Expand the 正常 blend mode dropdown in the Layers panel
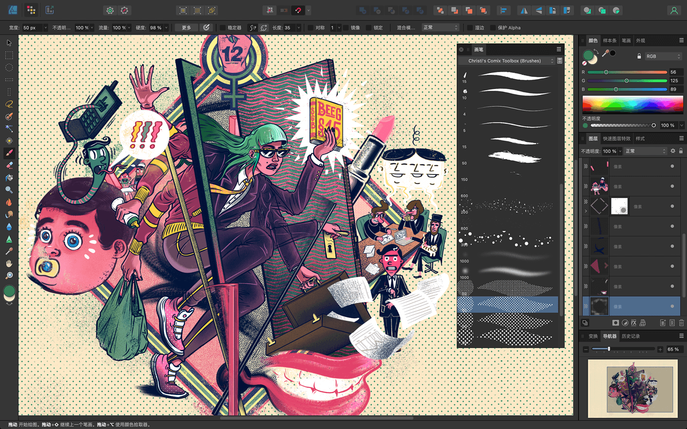Screen dimensions: 687x429 [x=645, y=151]
